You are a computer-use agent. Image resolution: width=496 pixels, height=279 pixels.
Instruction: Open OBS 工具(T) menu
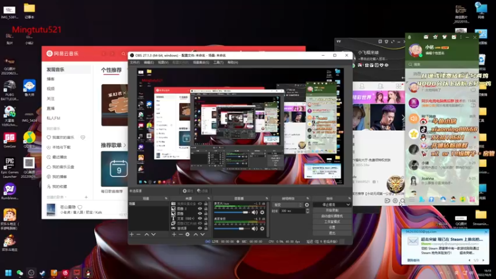click(x=218, y=63)
